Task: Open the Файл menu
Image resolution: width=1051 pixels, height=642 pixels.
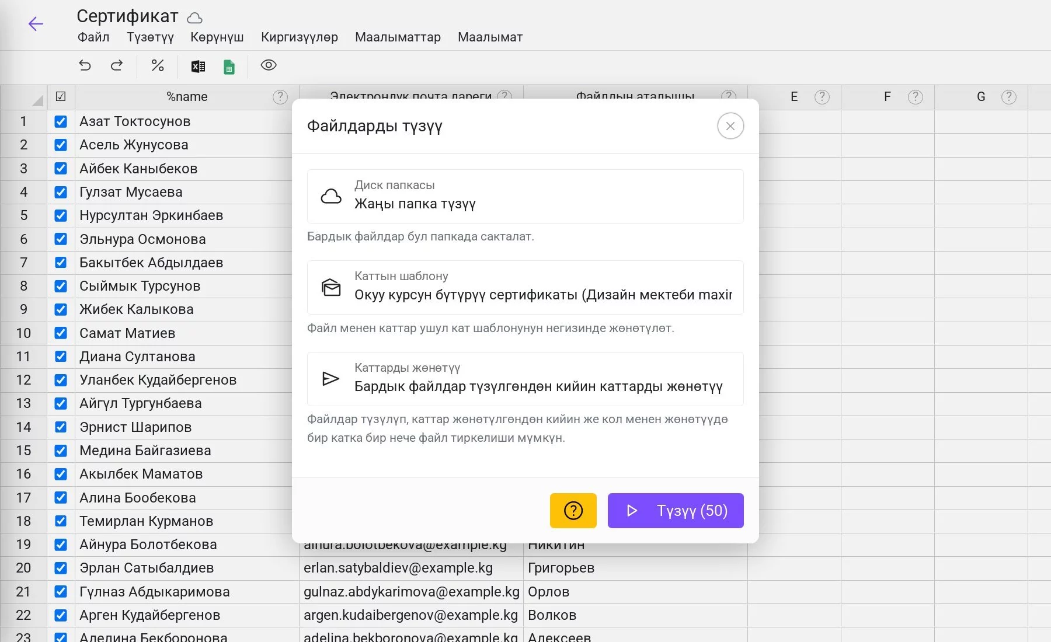Action: click(x=93, y=37)
